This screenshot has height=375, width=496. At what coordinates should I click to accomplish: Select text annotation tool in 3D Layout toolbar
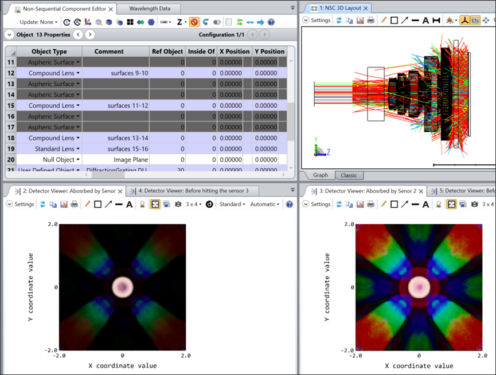pos(426,20)
